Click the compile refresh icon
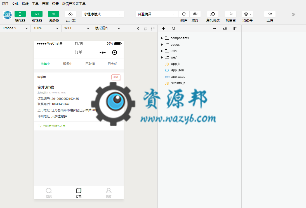The width and height of the screenshot is (306, 208). pyautogui.click(x=184, y=14)
